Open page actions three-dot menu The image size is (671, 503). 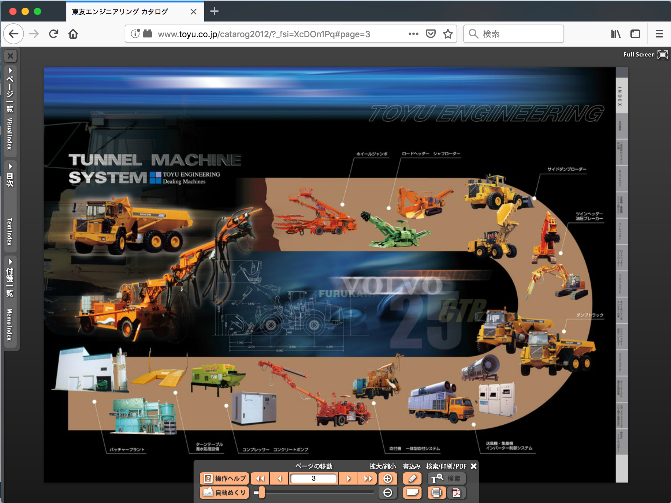coord(413,34)
